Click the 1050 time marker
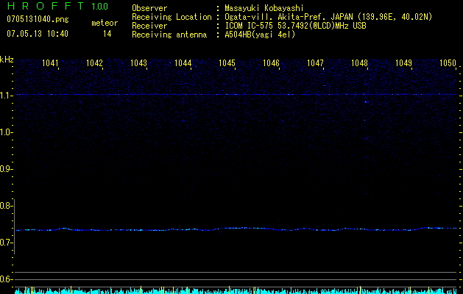Viewport: 463px width, 294px height. pyautogui.click(x=448, y=64)
